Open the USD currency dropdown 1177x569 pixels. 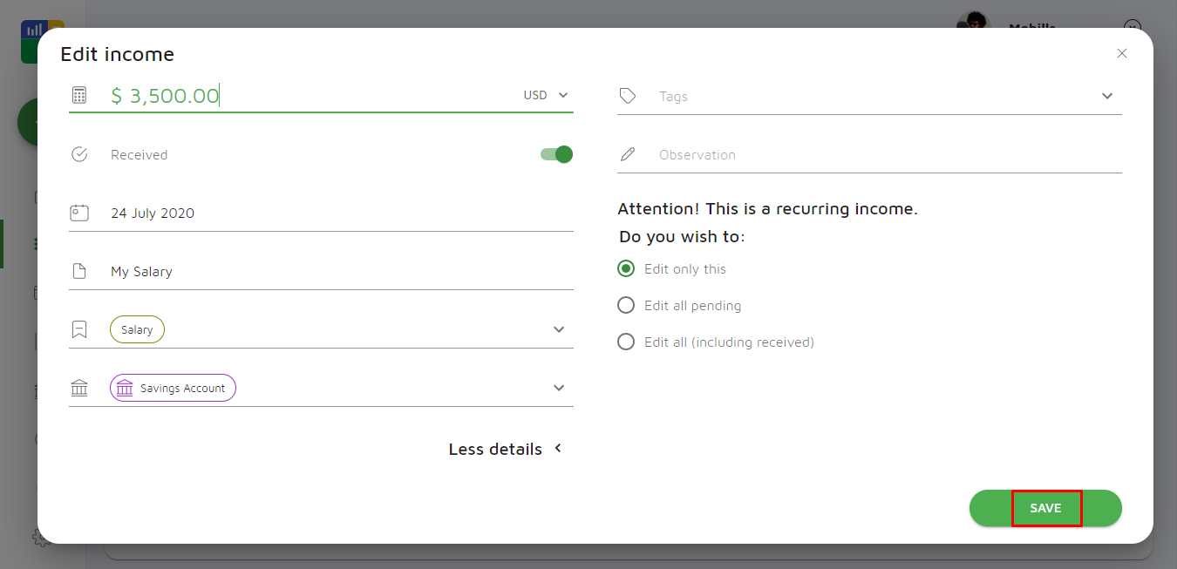pyautogui.click(x=547, y=95)
